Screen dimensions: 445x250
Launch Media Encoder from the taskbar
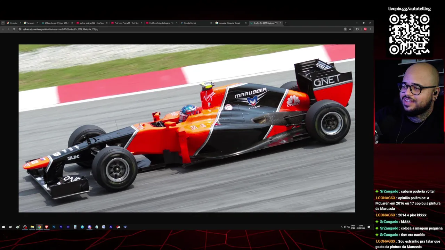pyautogui.click(x=68, y=227)
